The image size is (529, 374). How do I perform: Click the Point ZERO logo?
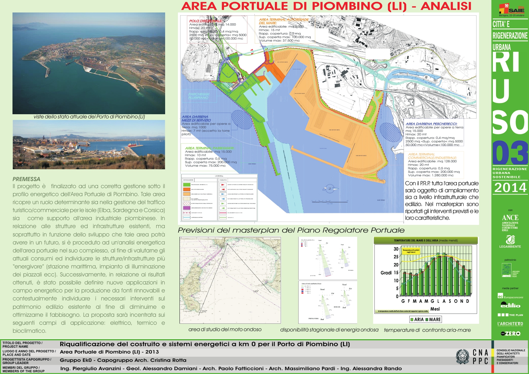(510, 334)
